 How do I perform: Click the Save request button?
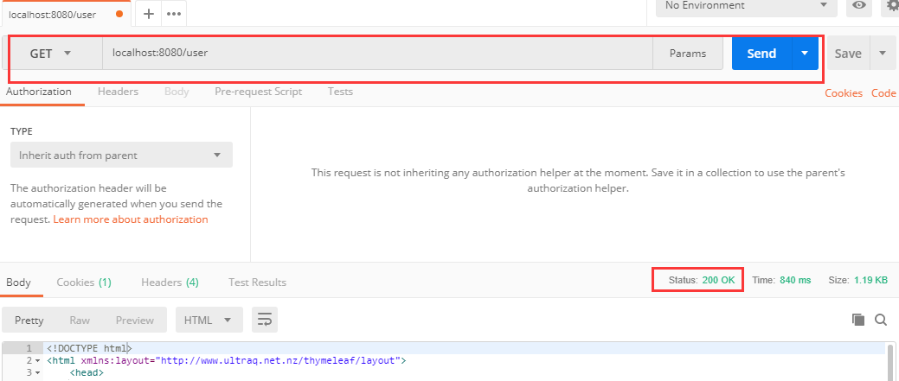pyautogui.click(x=848, y=54)
